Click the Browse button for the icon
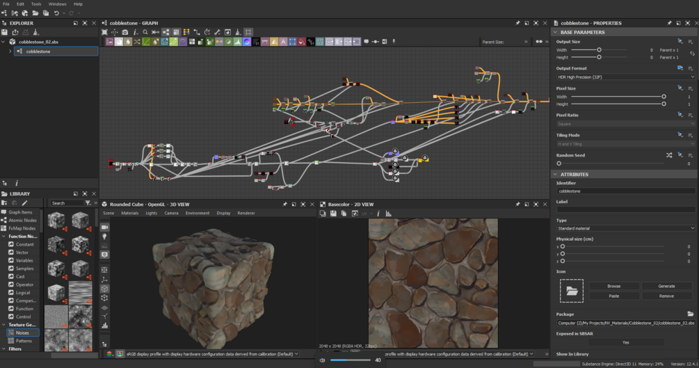The image size is (699, 368). click(614, 286)
